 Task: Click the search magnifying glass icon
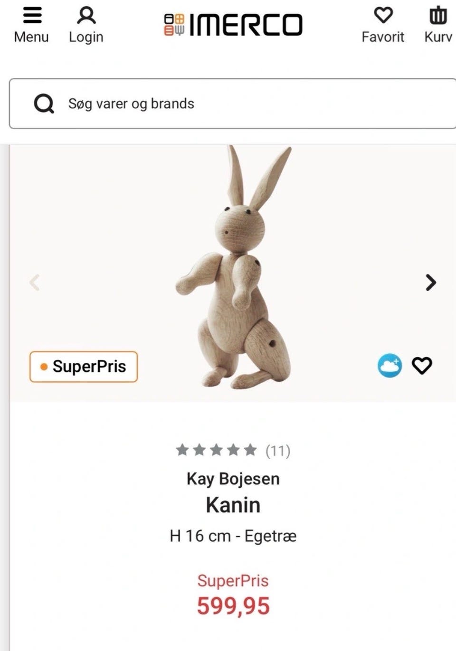(x=44, y=104)
